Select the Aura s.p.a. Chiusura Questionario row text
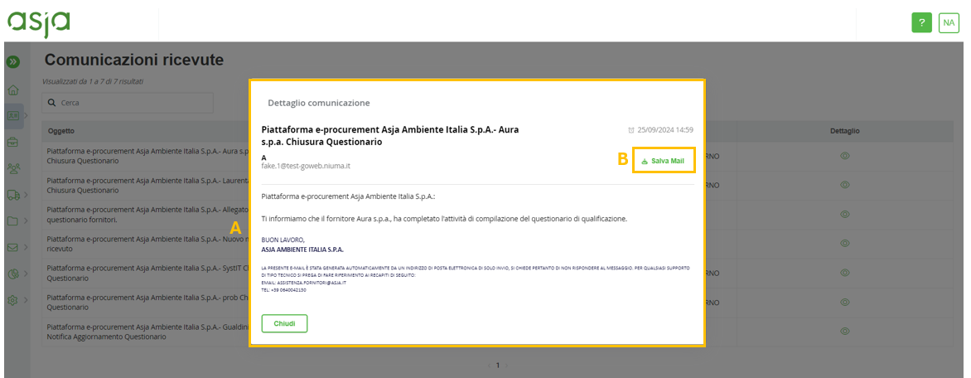 [x=147, y=156]
